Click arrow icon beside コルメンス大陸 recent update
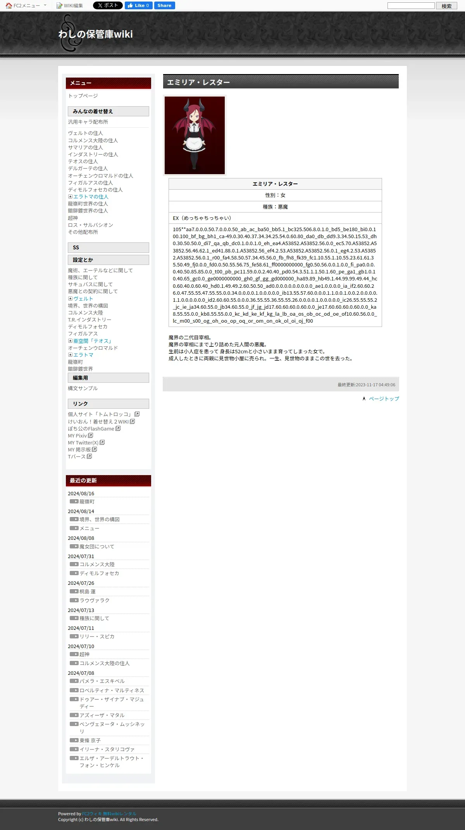465x830 pixels. click(x=74, y=564)
